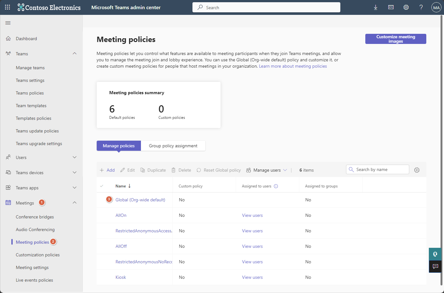Click Customize meeting images button
The image size is (444, 293).
click(396, 39)
